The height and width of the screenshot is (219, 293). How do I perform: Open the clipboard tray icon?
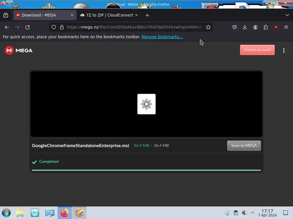pyautogui.click(x=236, y=213)
